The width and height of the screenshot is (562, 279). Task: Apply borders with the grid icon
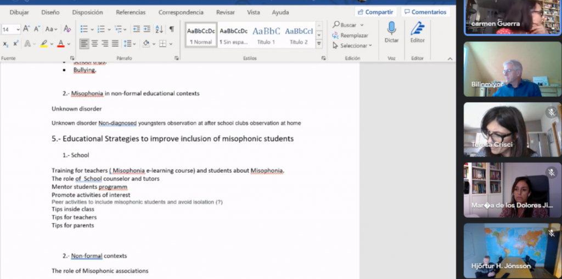coord(162,44)
